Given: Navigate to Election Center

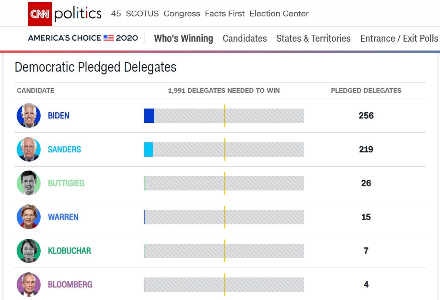Looking at the screenshot, I should (x=279, y=14).
